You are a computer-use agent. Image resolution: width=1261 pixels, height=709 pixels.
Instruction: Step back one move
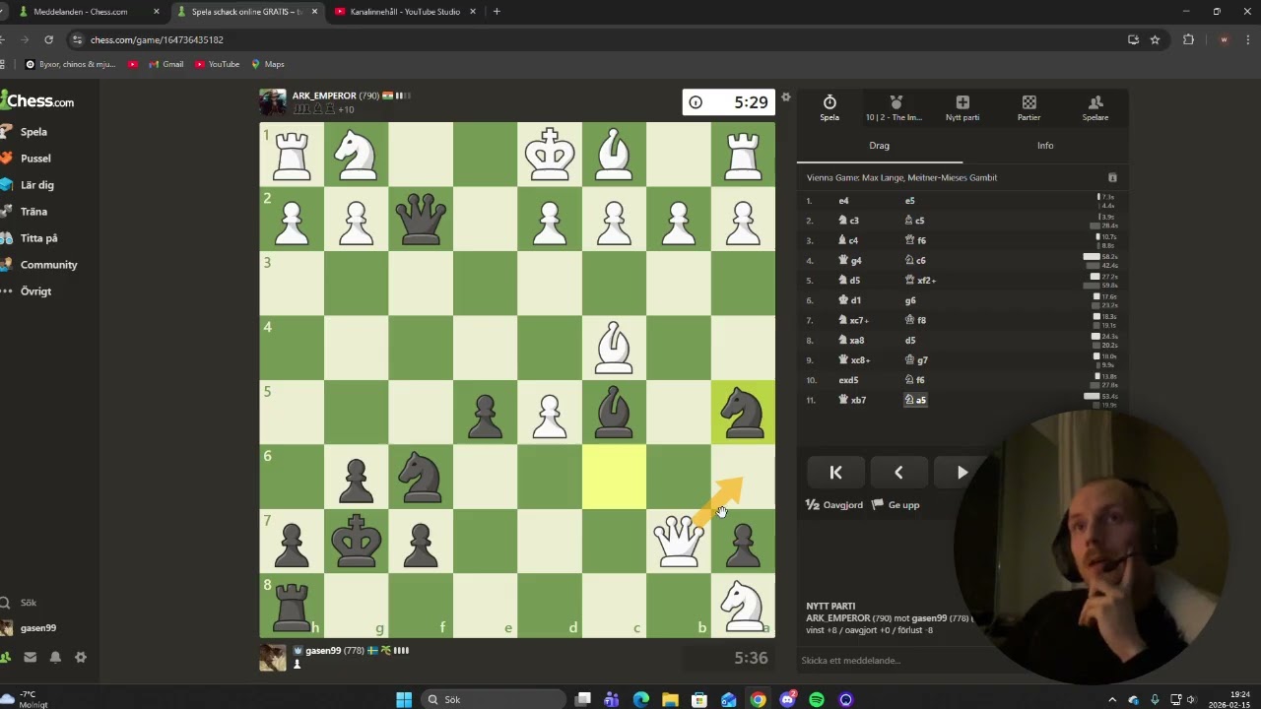[x=898, y=473]
